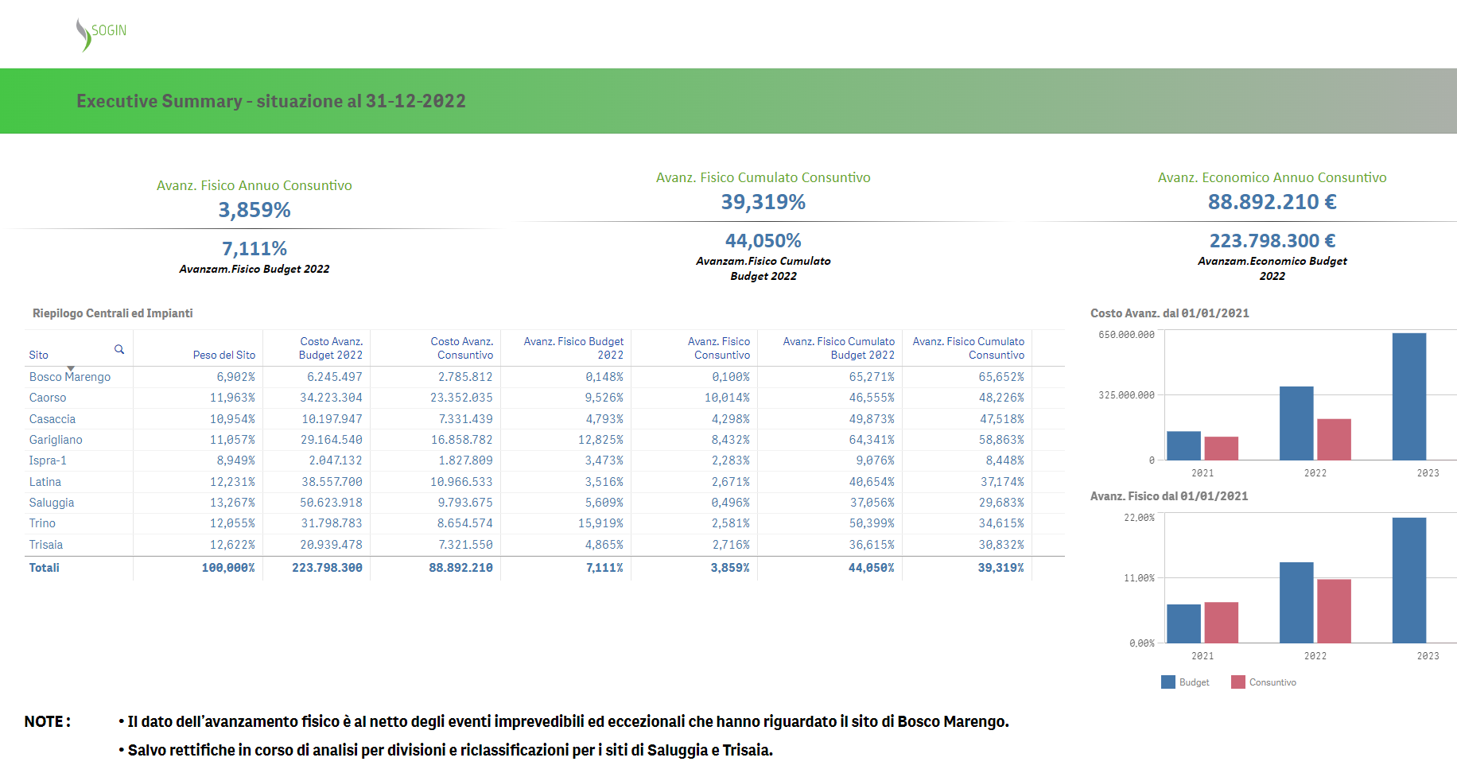1457x777 pixels.
Task: Click the 2021 Consuntivo bar in Avanz. Fisico chart
Action: (x=1222, y=622)
